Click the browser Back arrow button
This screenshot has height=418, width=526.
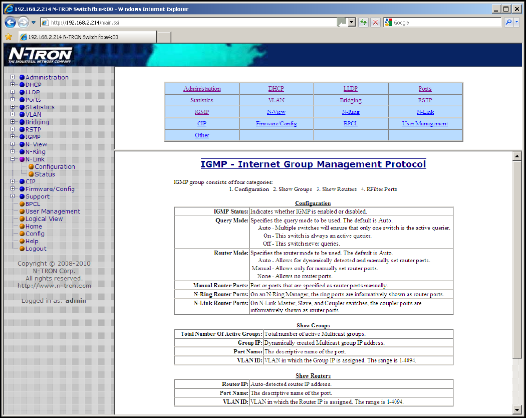pos(11,23)
